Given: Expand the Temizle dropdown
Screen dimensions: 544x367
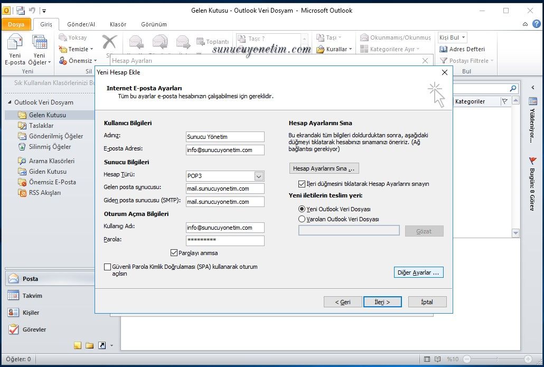Looking at the screenshot, I should tap(91, 49).
